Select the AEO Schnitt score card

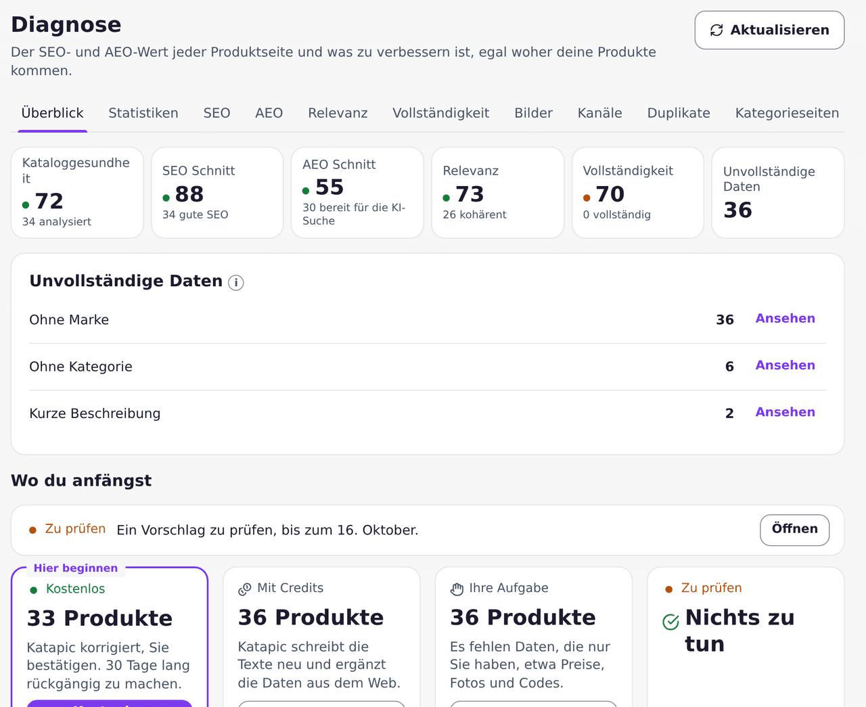(357, 193)
